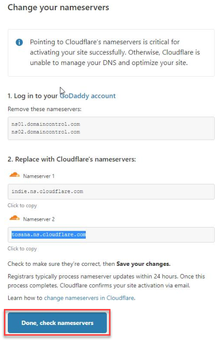The image size is (221, 341).
Task: Click 'Remove these nameservers' text
Action: pyautogui.click(x=44, y=109)
